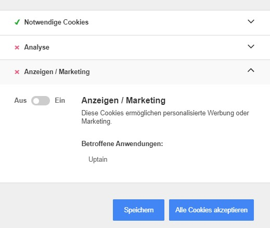Click Alle Cookies akzeptieren button
270x228 pixels.
(x=211, y=210)
